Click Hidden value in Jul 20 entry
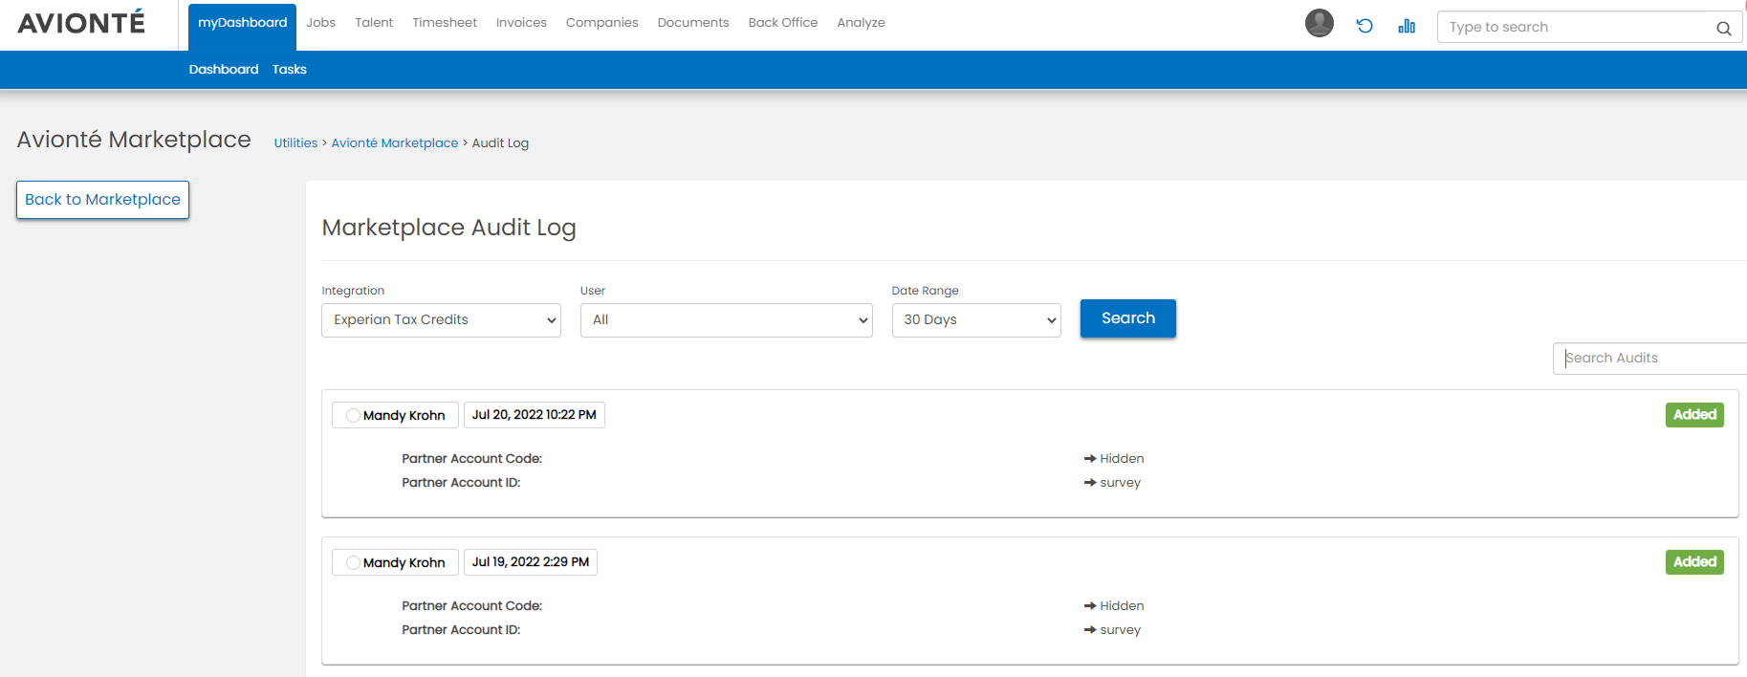The image size is (1747, 677). [1122, 459]
